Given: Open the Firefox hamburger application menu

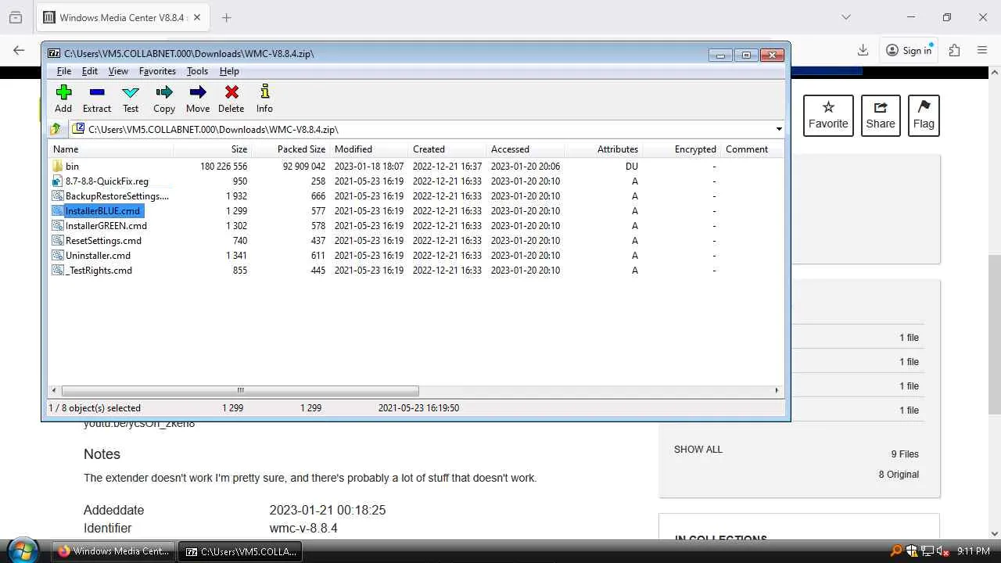Looking at the screenshot, I should click(x=982, y=50).
